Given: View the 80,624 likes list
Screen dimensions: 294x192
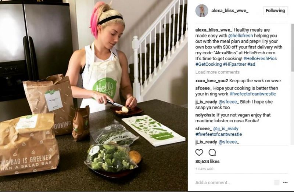Looking at the screenshot, I should coord(207,162).
